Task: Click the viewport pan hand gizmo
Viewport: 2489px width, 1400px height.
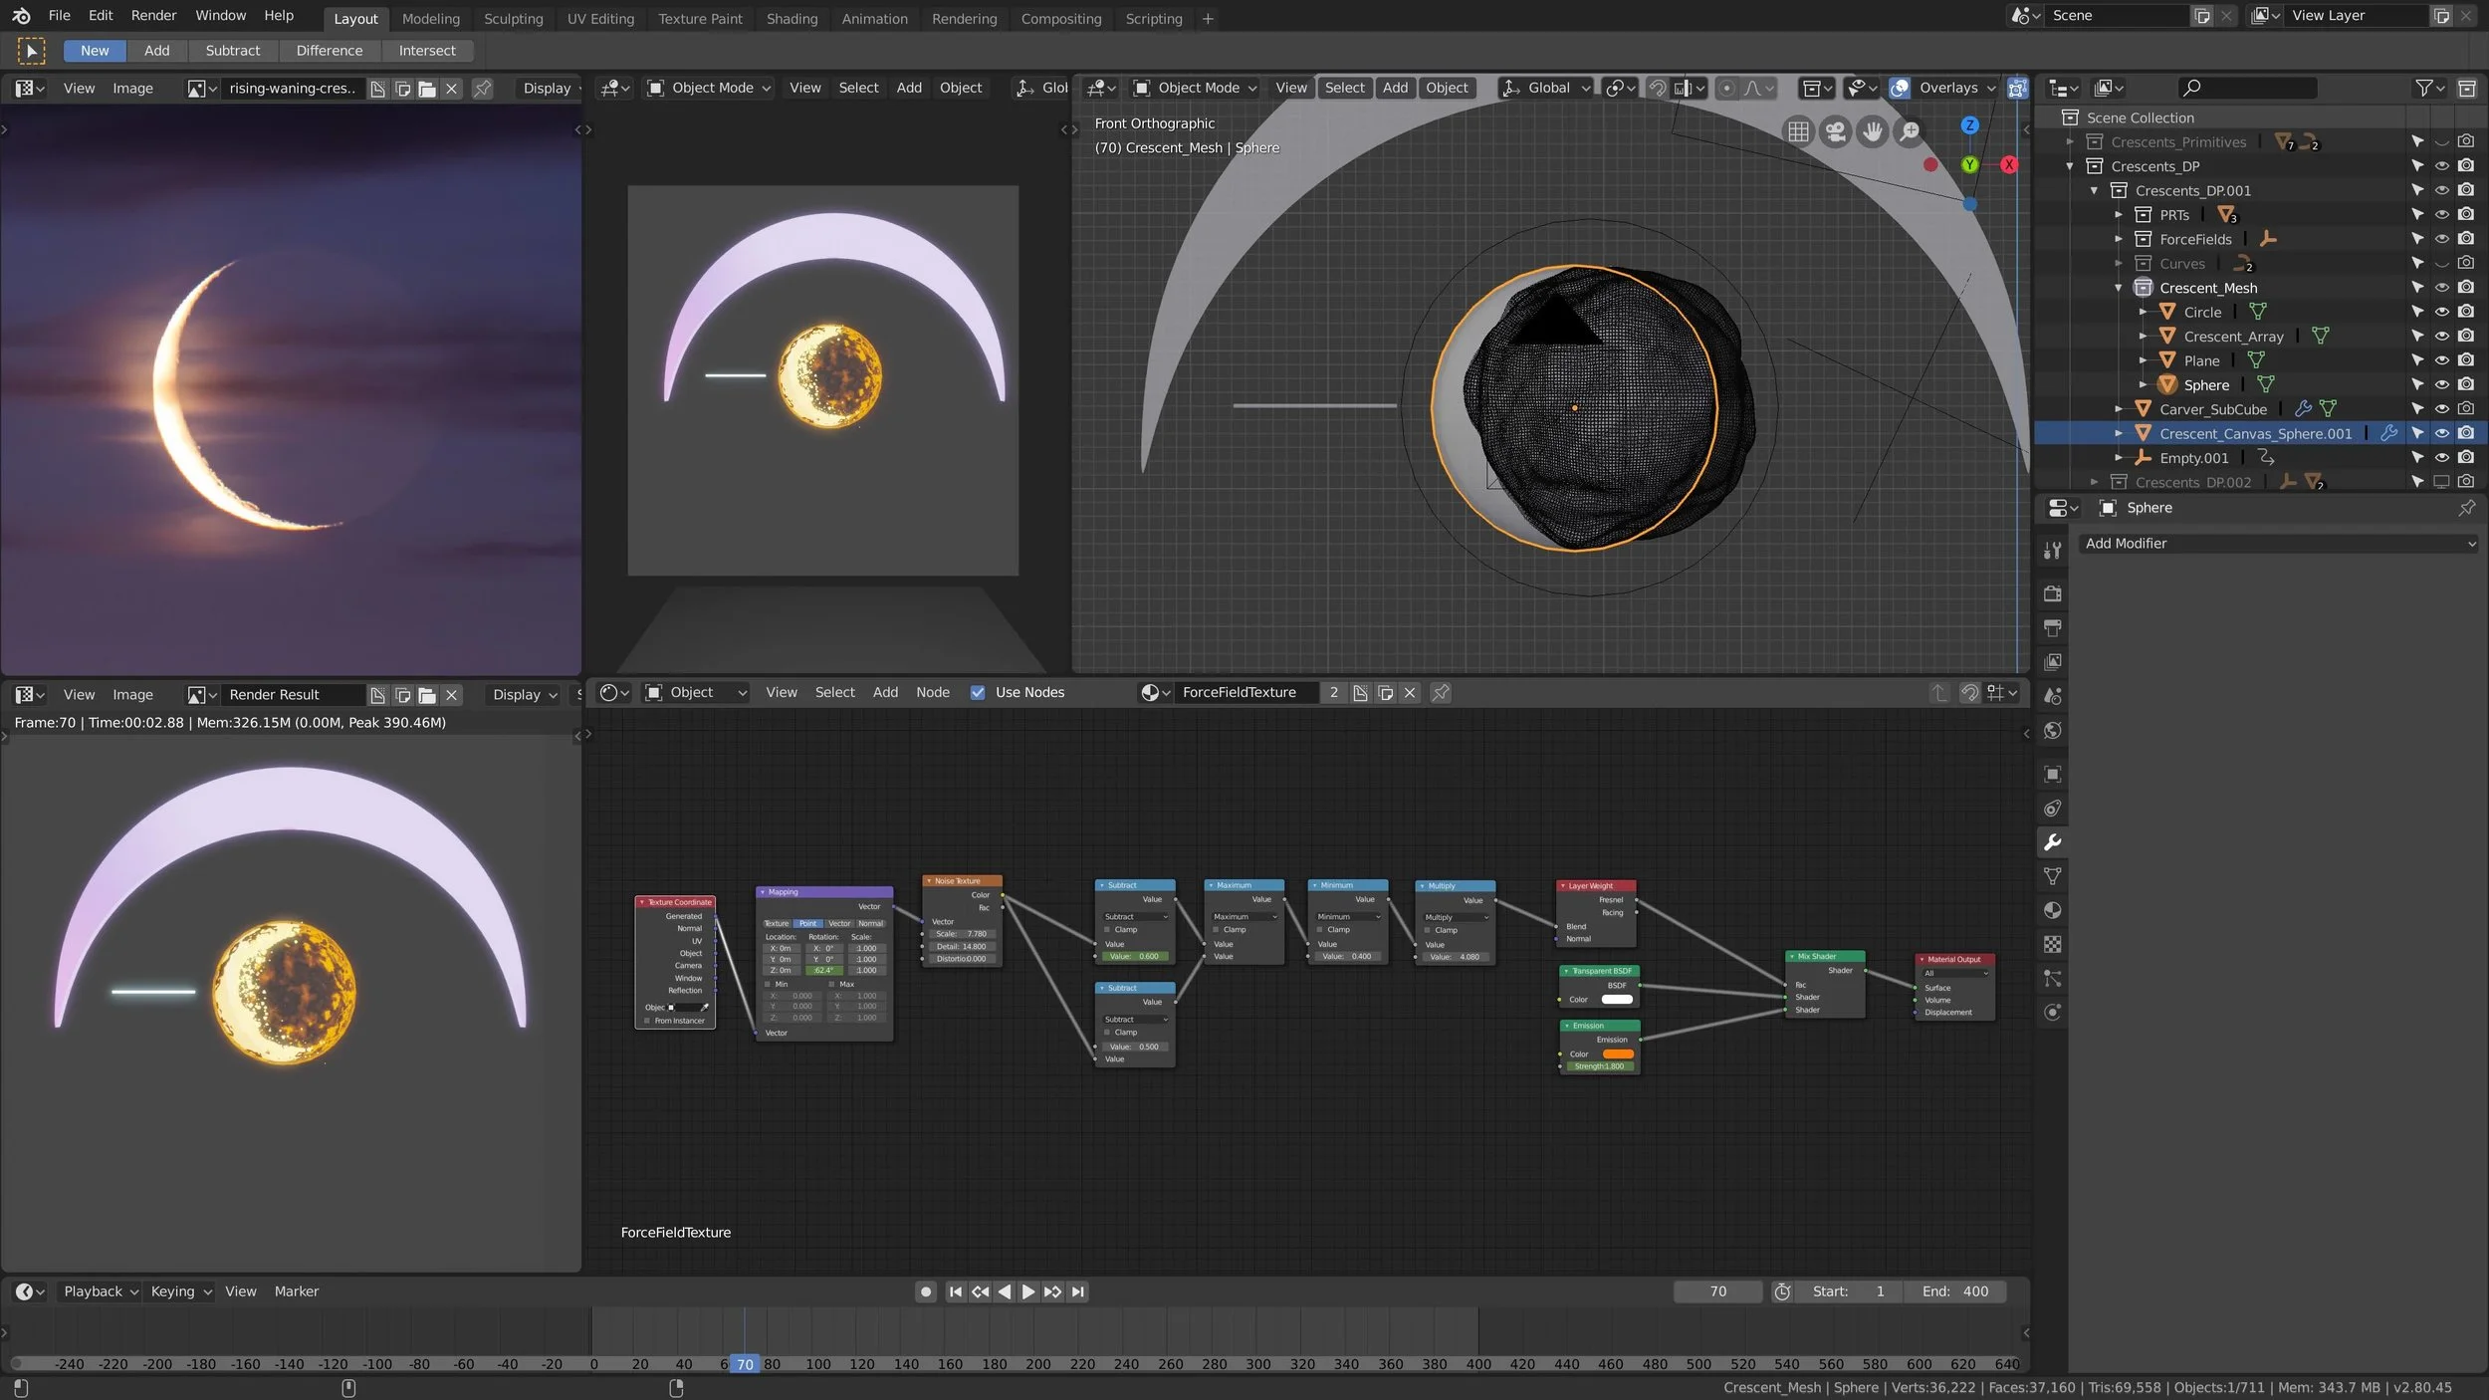Action: click(x=1873, y=131)
